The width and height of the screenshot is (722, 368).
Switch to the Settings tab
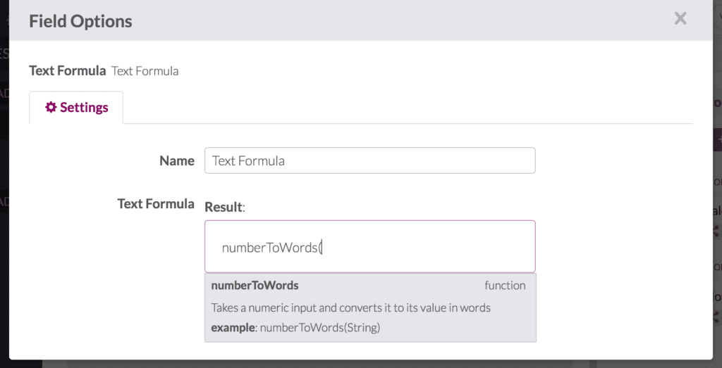click(76, 108)
